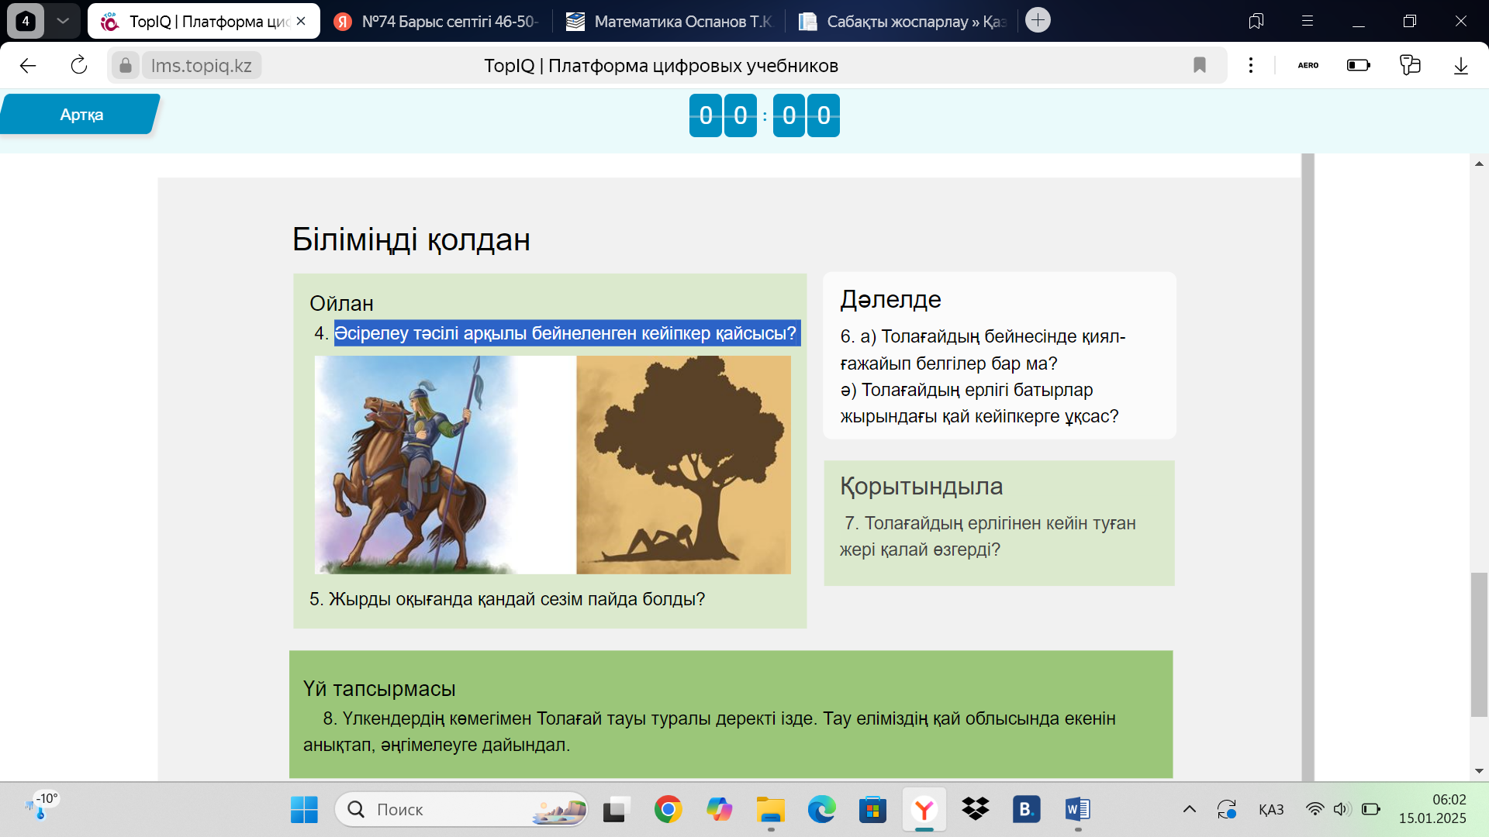Click the page vertical scrollbar thumb
Screen dimensions: 1489x837
[x=1479, y=645]
